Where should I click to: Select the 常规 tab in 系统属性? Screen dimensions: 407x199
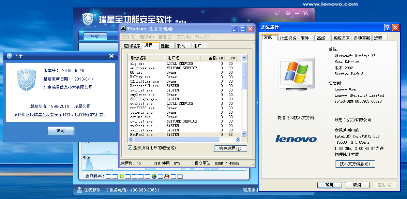coord(270,38)
